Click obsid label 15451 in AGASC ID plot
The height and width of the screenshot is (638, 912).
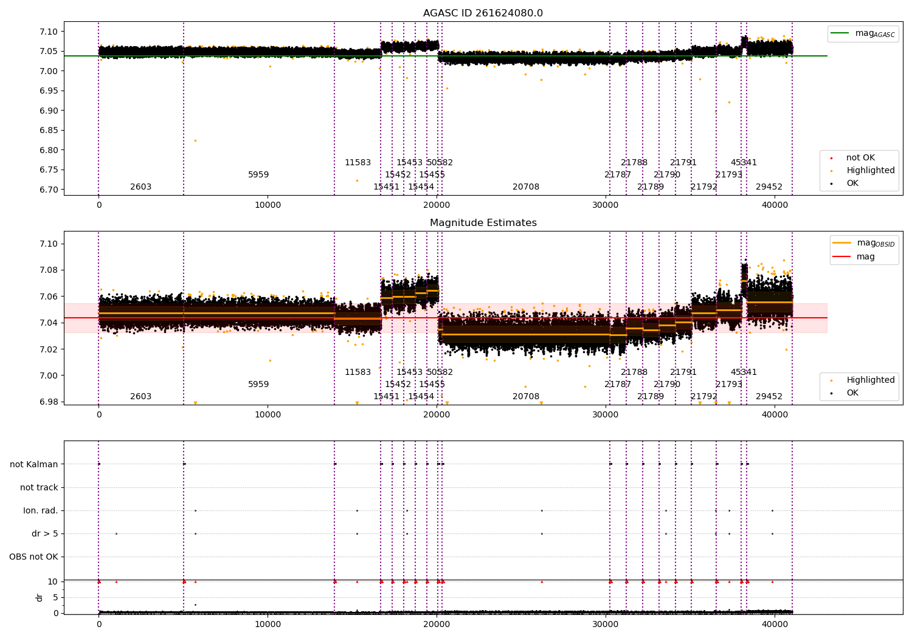click(x=386, y=187)
